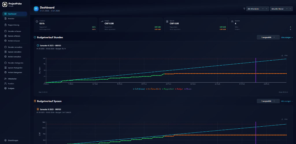
Task: Click the people icon beside Kunden in sidebar
Action: (5, 83)
